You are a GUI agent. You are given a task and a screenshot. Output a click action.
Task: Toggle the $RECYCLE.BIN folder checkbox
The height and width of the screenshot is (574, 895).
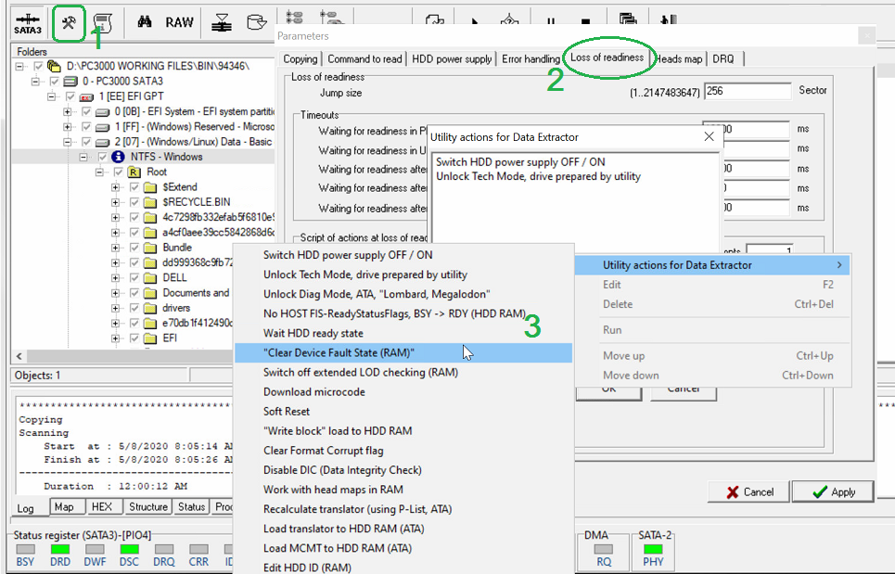click(134, 202)
